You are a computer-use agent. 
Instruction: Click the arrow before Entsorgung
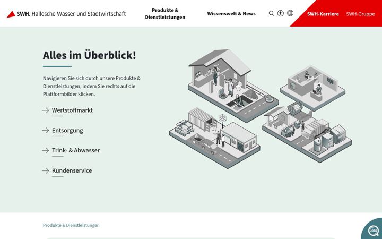46,131
